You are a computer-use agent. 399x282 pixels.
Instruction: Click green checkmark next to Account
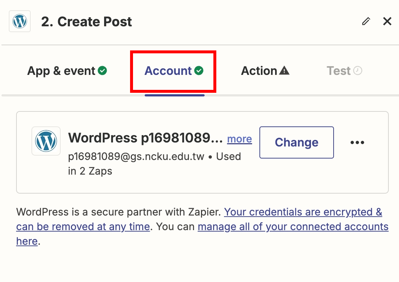[199, 71]
